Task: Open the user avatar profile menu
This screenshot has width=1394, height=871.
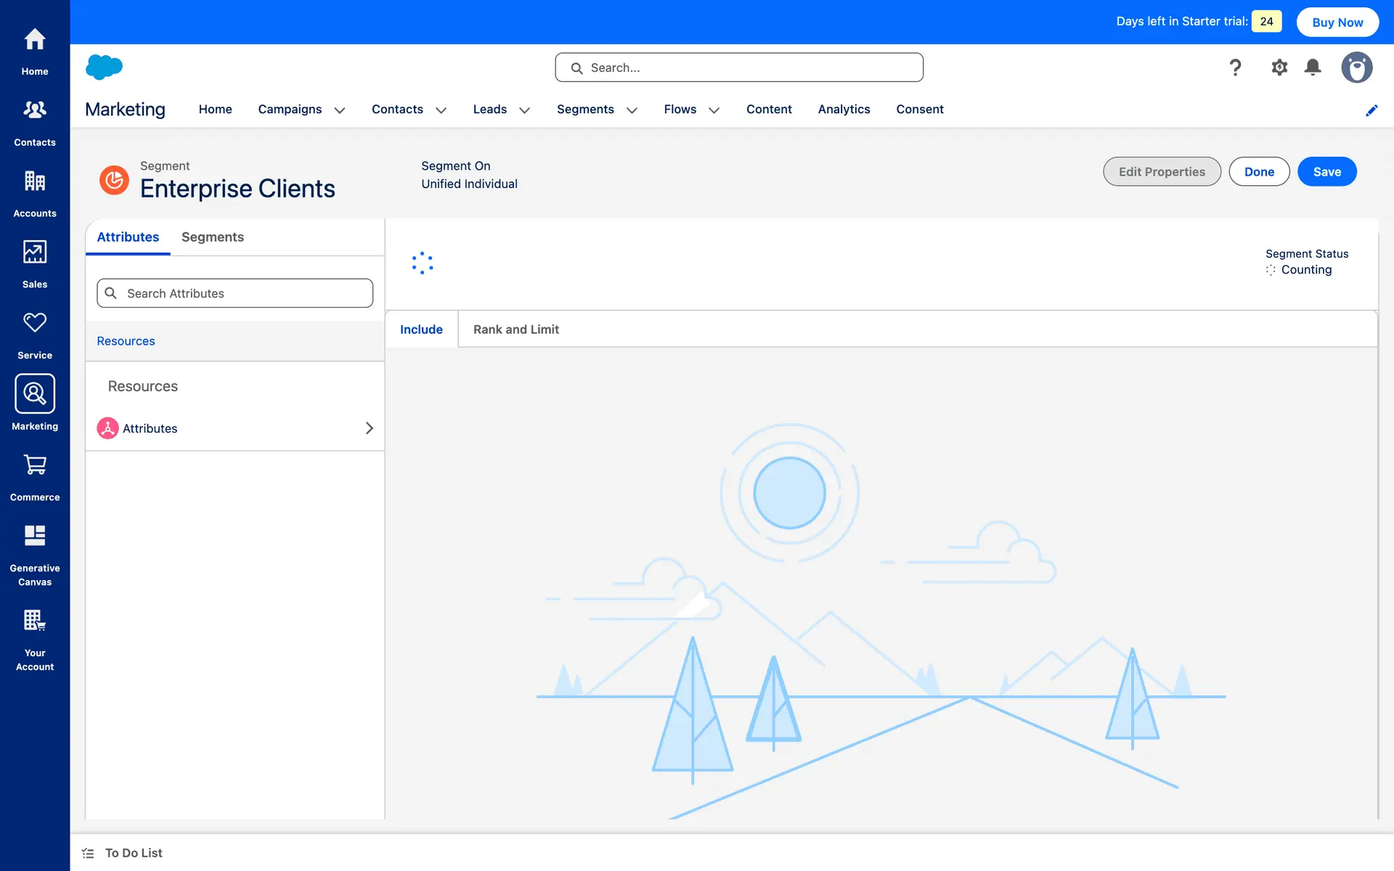Action: pyautogui.click(x=1356, y=68)
